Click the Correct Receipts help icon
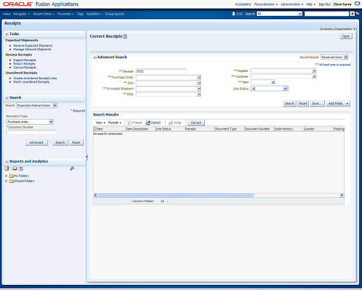362x290 pixels. 125,36
